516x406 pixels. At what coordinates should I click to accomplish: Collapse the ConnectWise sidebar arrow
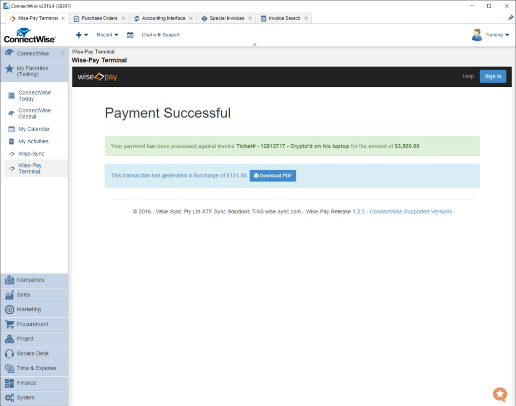62,53
